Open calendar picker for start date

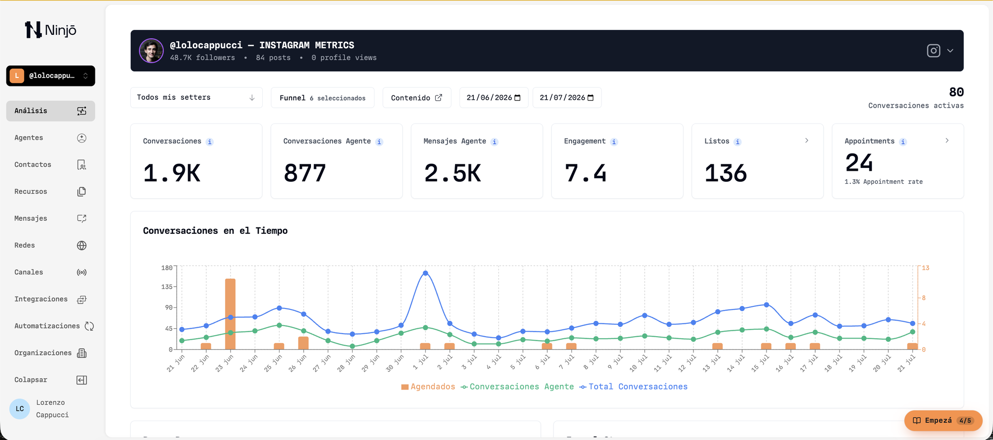517,98
